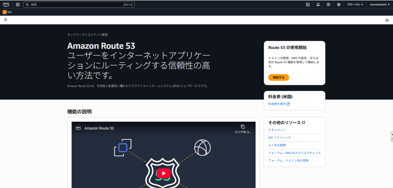Open the notifications bell
Screen dimensions: 393x188
point(318,5)
